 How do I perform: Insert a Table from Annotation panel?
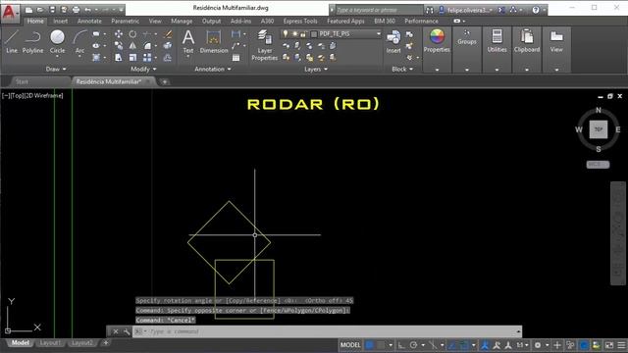click(236, 58)
